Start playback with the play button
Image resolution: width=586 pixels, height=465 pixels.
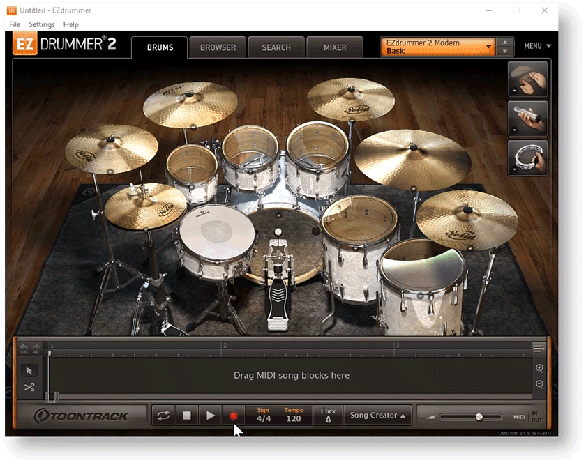click(x=210, y=416)
